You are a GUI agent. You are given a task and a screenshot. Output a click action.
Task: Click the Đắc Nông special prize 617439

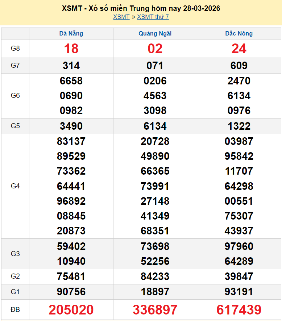[239, 310]
